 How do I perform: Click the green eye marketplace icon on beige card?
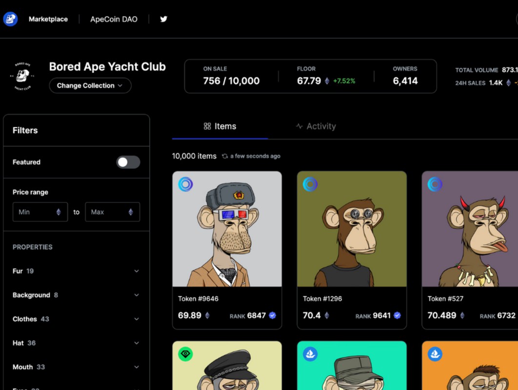tap(185, 354)
